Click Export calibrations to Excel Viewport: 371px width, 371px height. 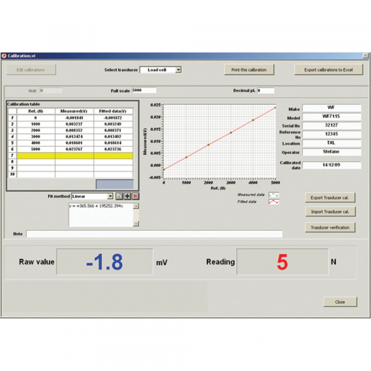pos(328,70)
